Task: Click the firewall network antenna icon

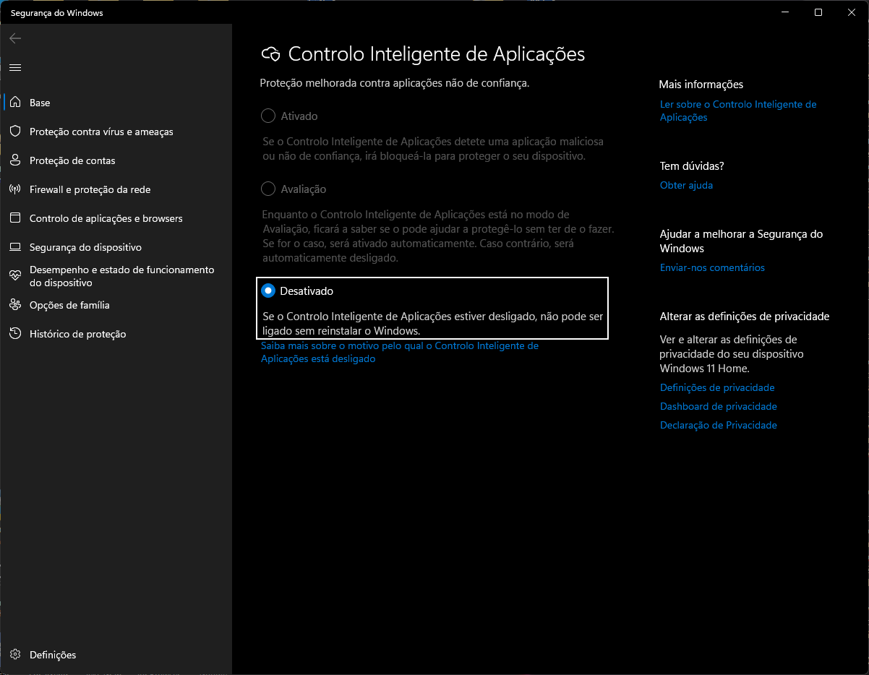Action: (15, 189)
